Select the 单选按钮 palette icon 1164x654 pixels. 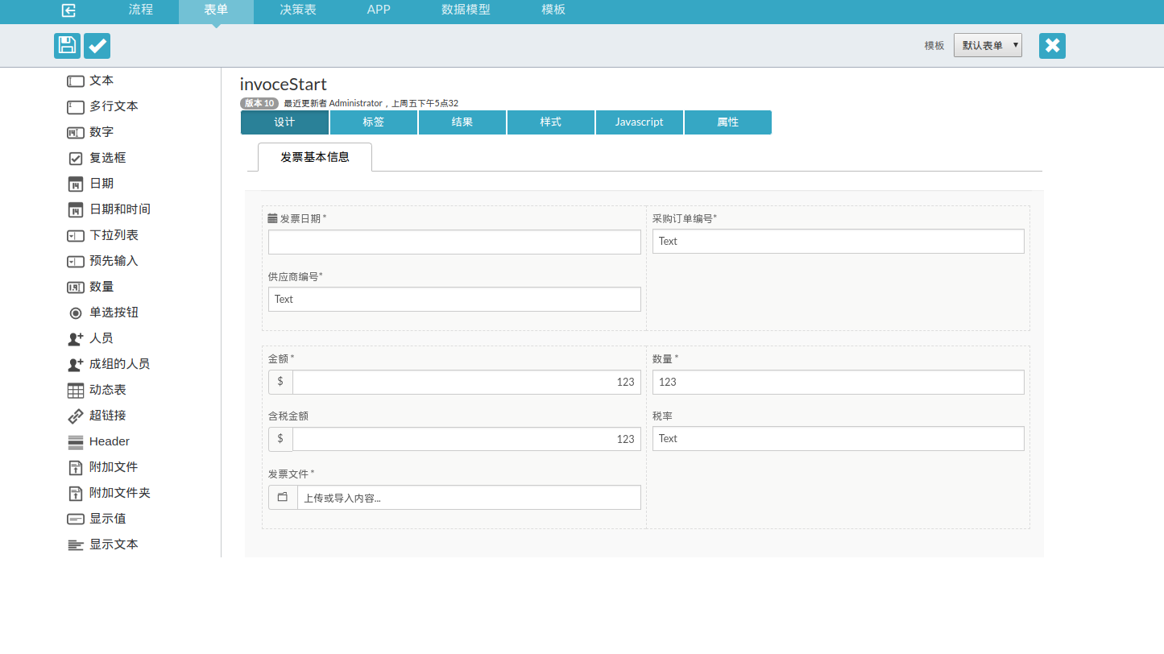(x=76, y=313)
